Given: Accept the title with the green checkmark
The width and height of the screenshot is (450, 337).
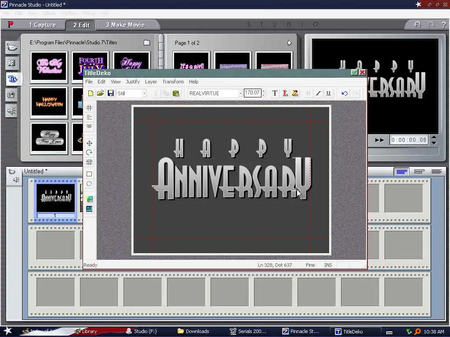Looking at the screenshot, I should (355, 72).
